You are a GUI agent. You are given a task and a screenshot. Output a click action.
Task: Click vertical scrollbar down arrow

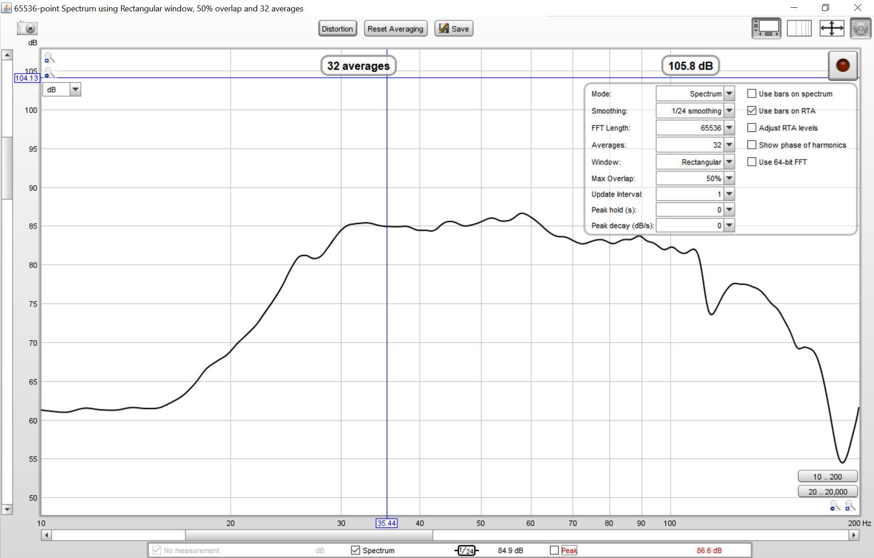(7, 509)
